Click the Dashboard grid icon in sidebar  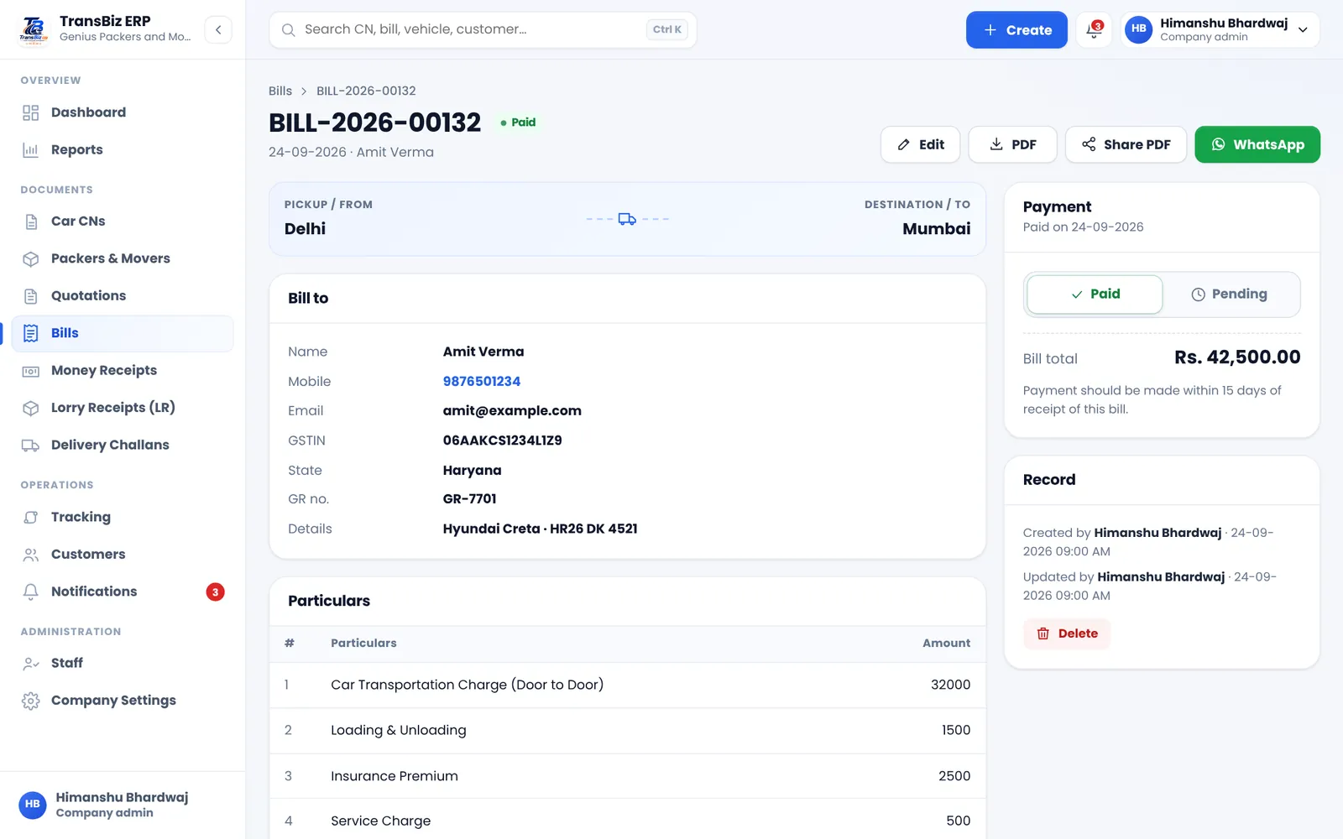(x=31, y=112)
